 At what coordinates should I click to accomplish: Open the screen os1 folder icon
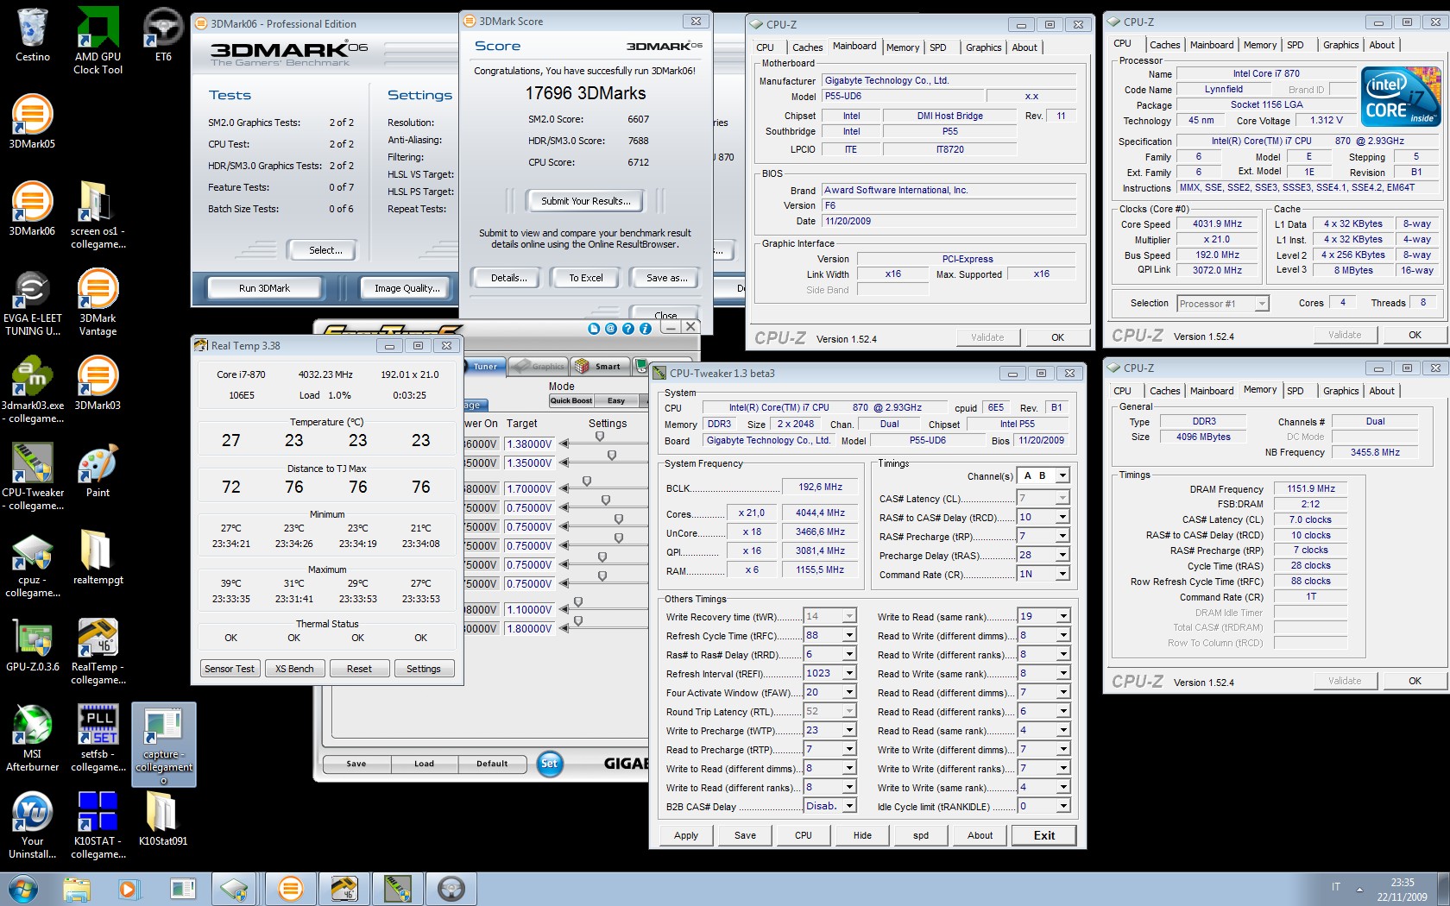pos(98,216)
